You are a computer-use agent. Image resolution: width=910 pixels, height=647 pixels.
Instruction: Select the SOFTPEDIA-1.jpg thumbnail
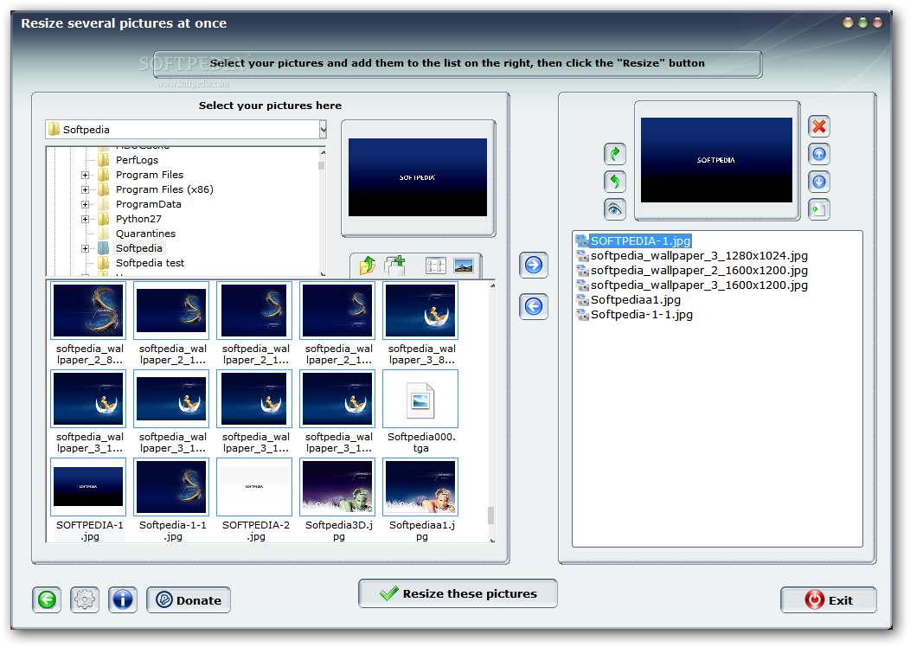coord(88,487)
